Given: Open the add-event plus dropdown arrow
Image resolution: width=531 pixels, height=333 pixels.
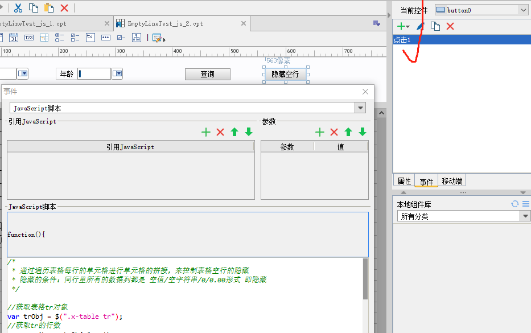Looking at the screenshot, I should pyautogui.click(x=408, y=27).
